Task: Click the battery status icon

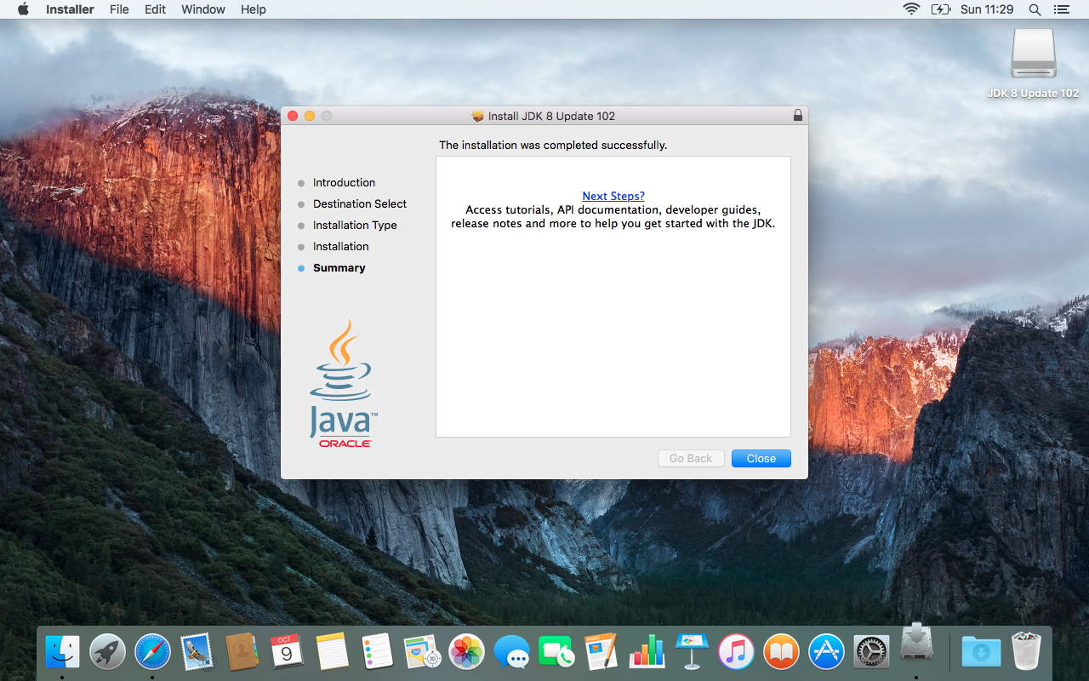Action: click(941, 9)
